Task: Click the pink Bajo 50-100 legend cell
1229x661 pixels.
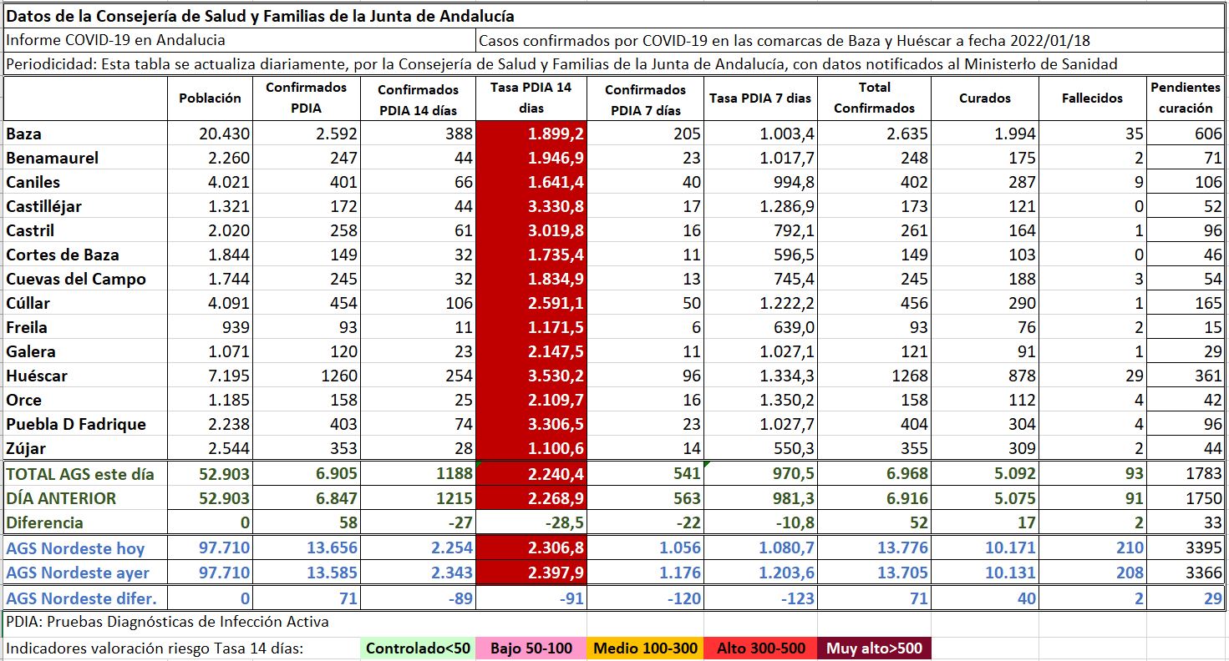Action: pyautogui.click(x=533, y=648)
